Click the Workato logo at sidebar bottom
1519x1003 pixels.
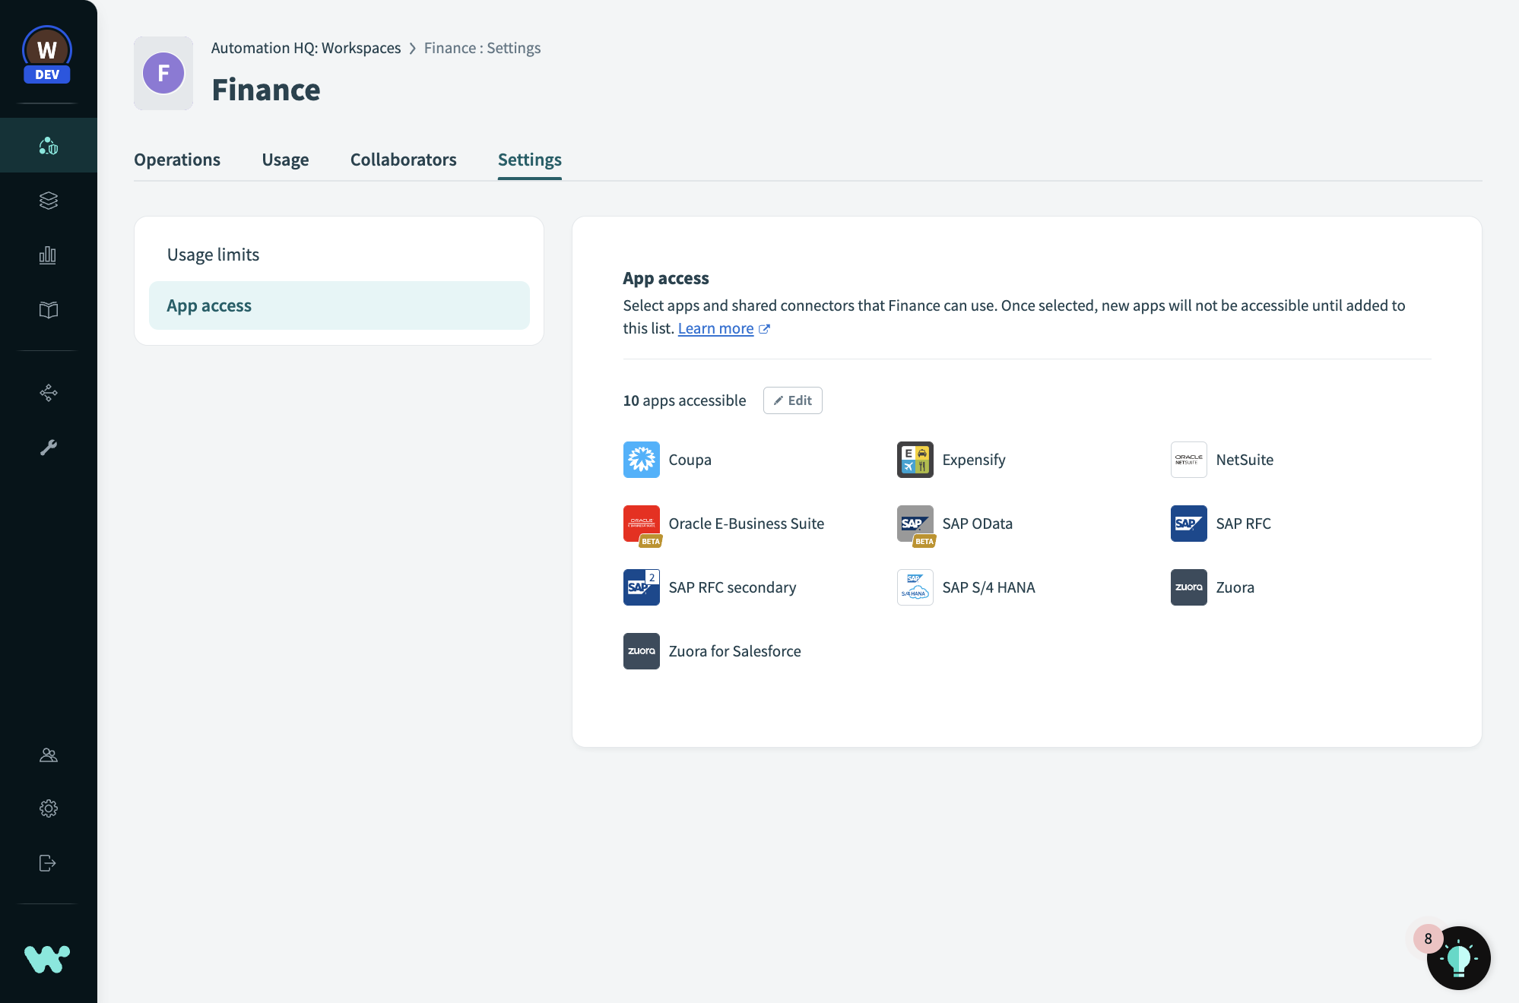(x=47, y=959)
